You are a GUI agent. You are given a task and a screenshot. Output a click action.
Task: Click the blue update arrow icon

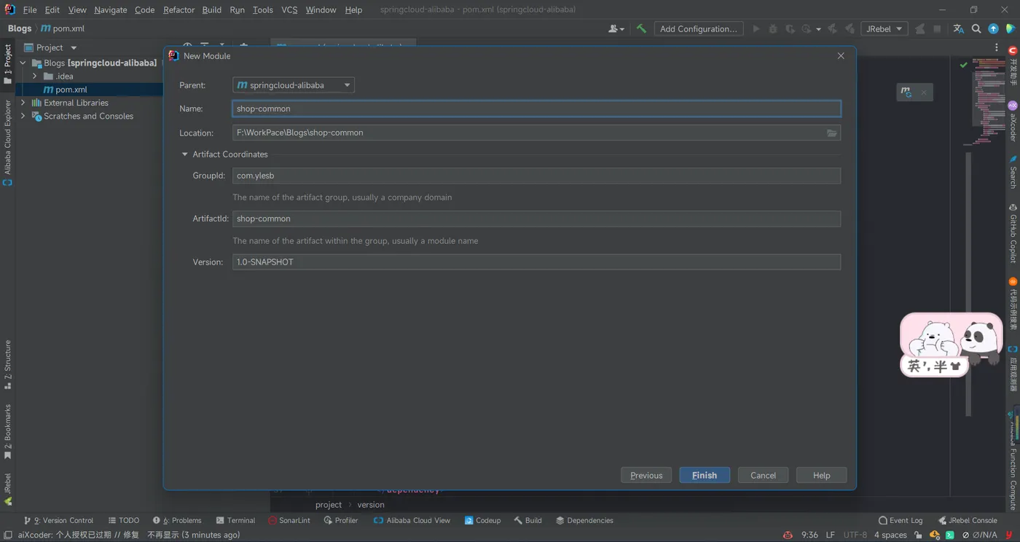click(x=994, y=28)
